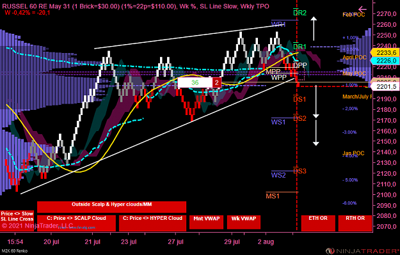Select the WS1 support label

point(278,122)
